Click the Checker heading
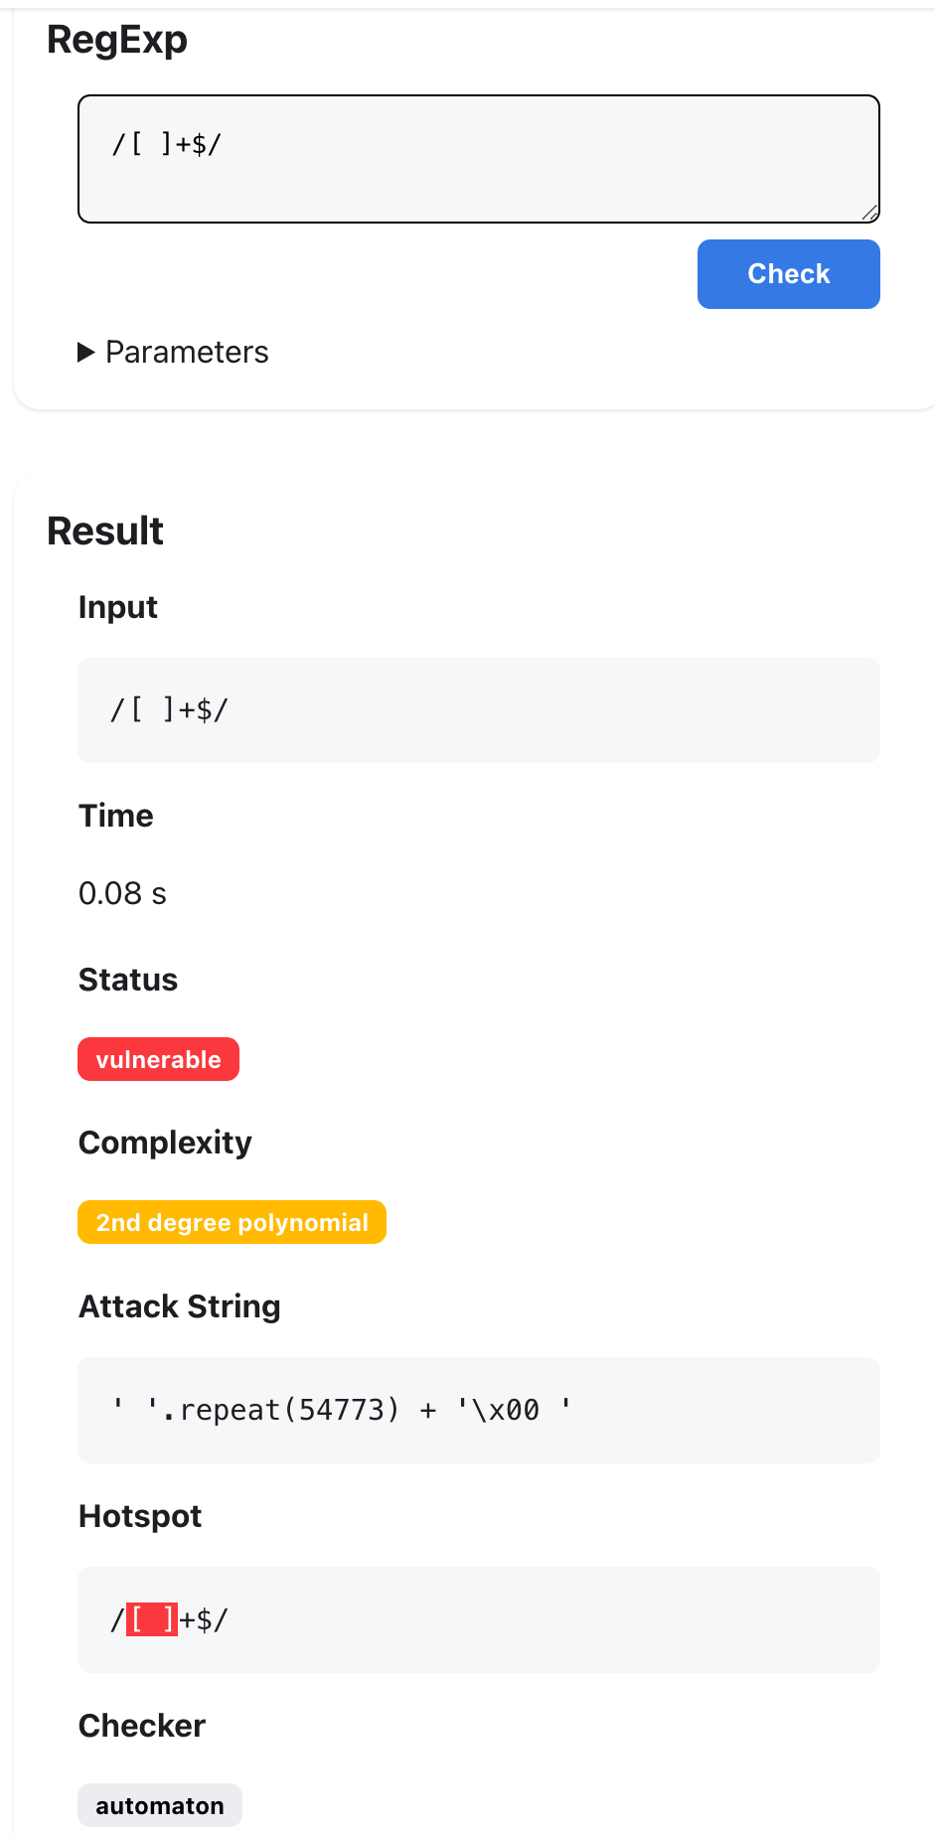Image resolution: width=934 pixels, height=1834 pixels. [142, 1726]
